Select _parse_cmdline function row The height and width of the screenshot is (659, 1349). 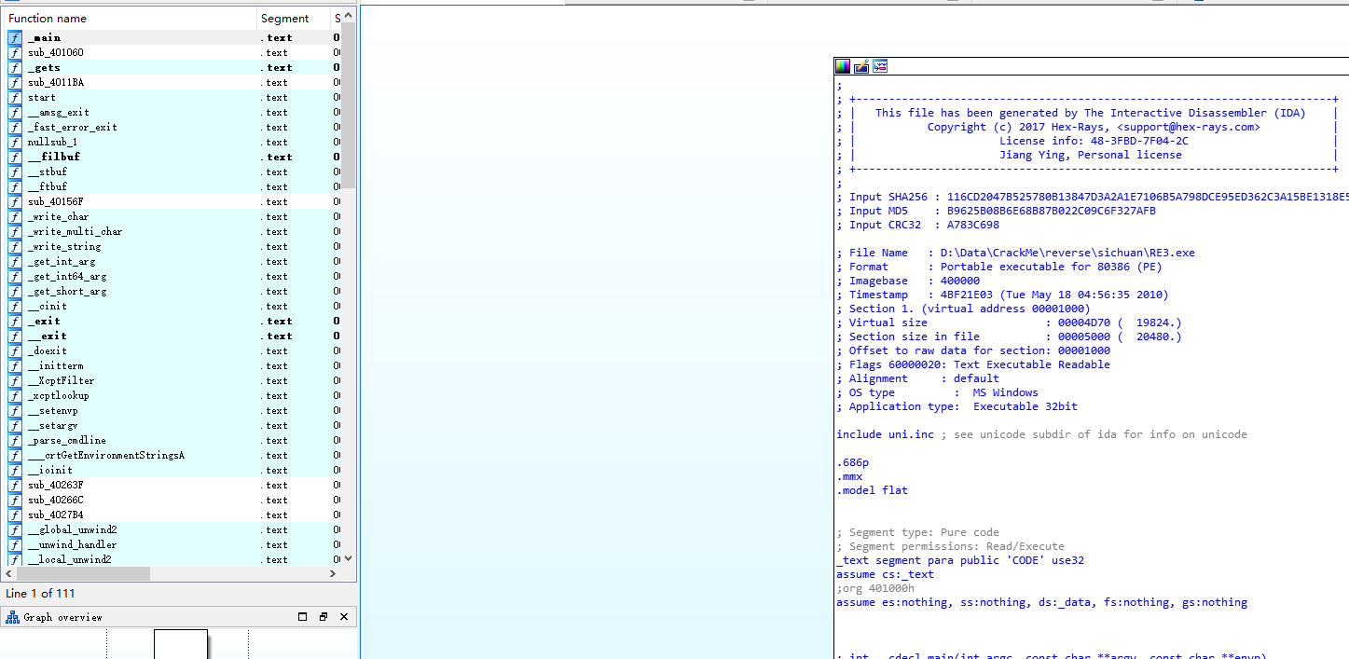click(66, 441)
